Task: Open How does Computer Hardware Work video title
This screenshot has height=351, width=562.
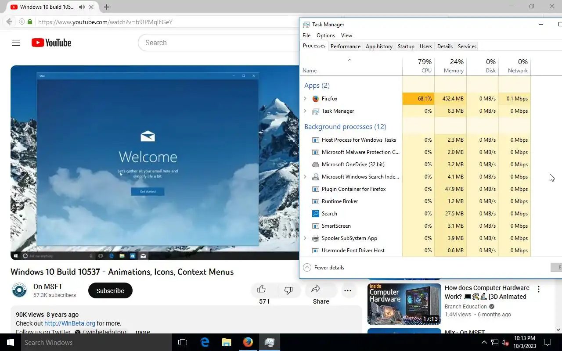Action: click(x=487, y=292)
